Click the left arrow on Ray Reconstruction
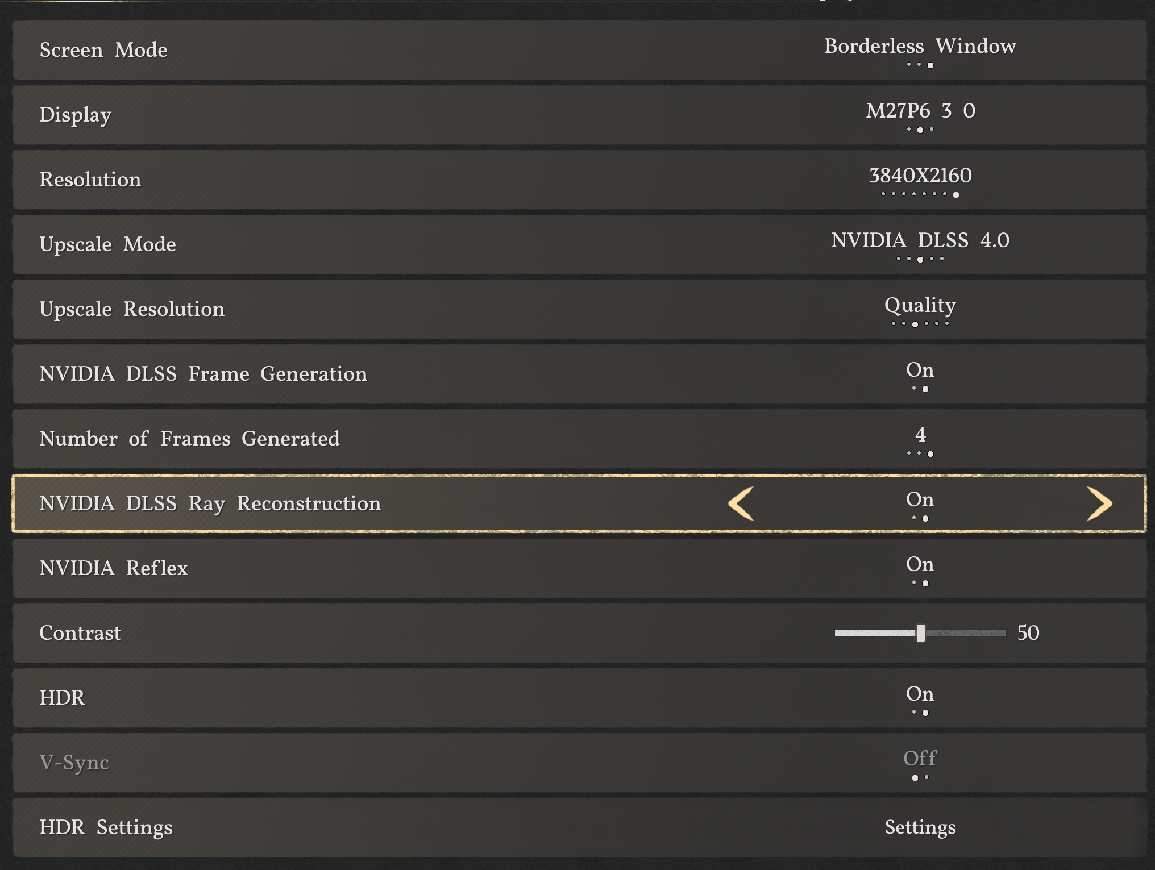This screenshot has height=870, width=1155. tap(741, 503)
